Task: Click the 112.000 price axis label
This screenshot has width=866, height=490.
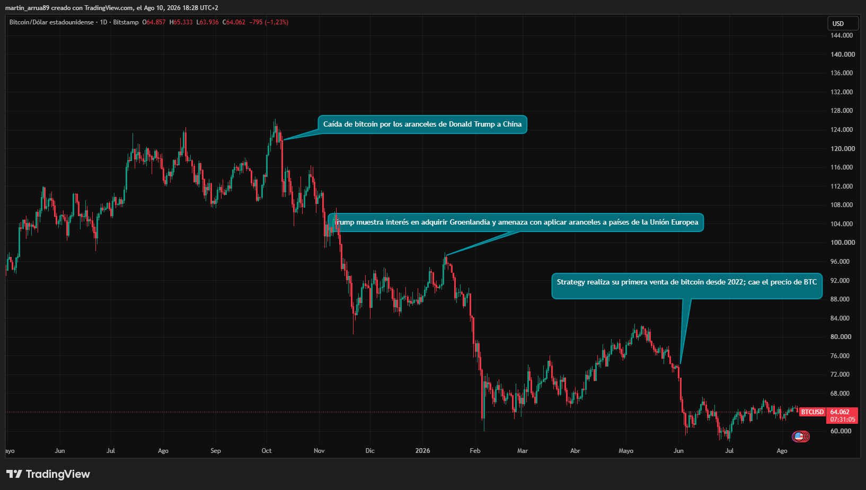Action: point(842,186)
